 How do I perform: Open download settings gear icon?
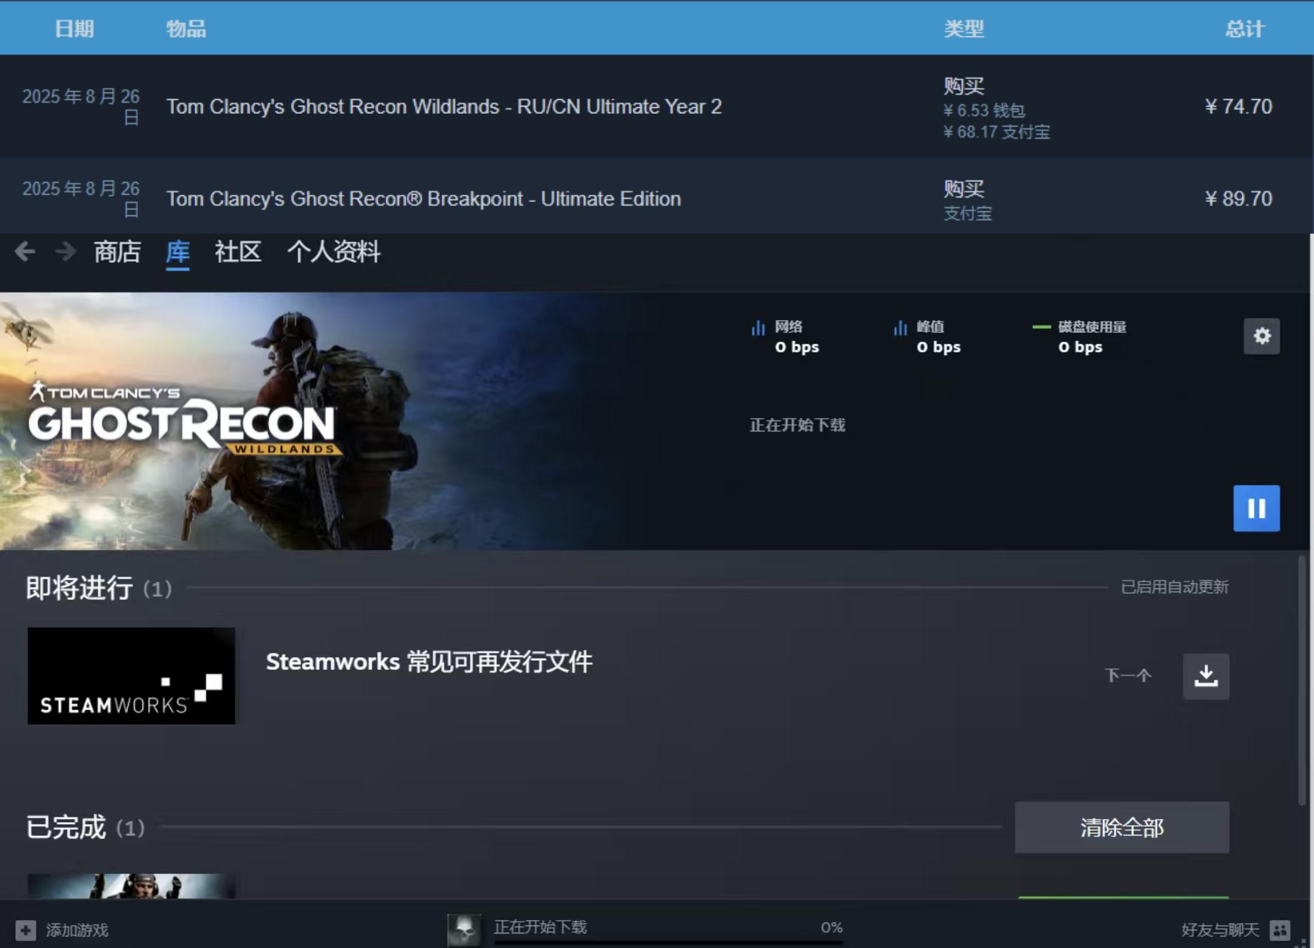(1262, 336)
